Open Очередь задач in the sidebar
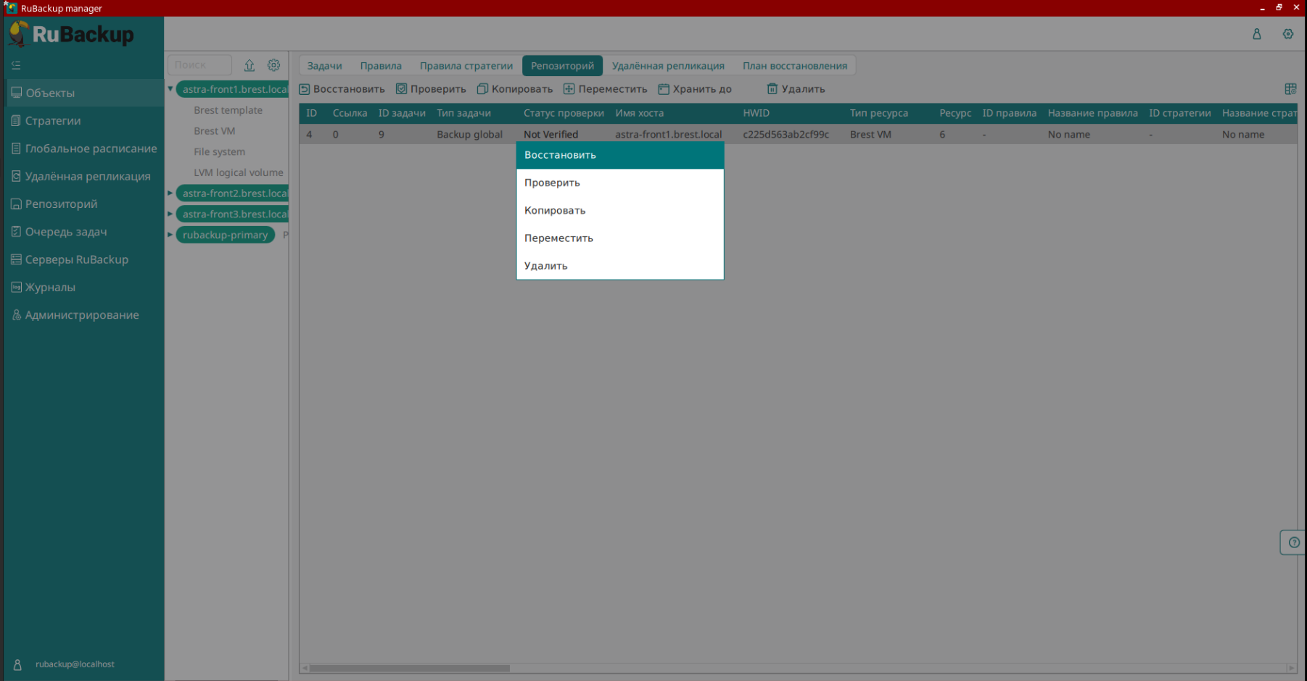Screen dimensions: 1307x681 66,232
